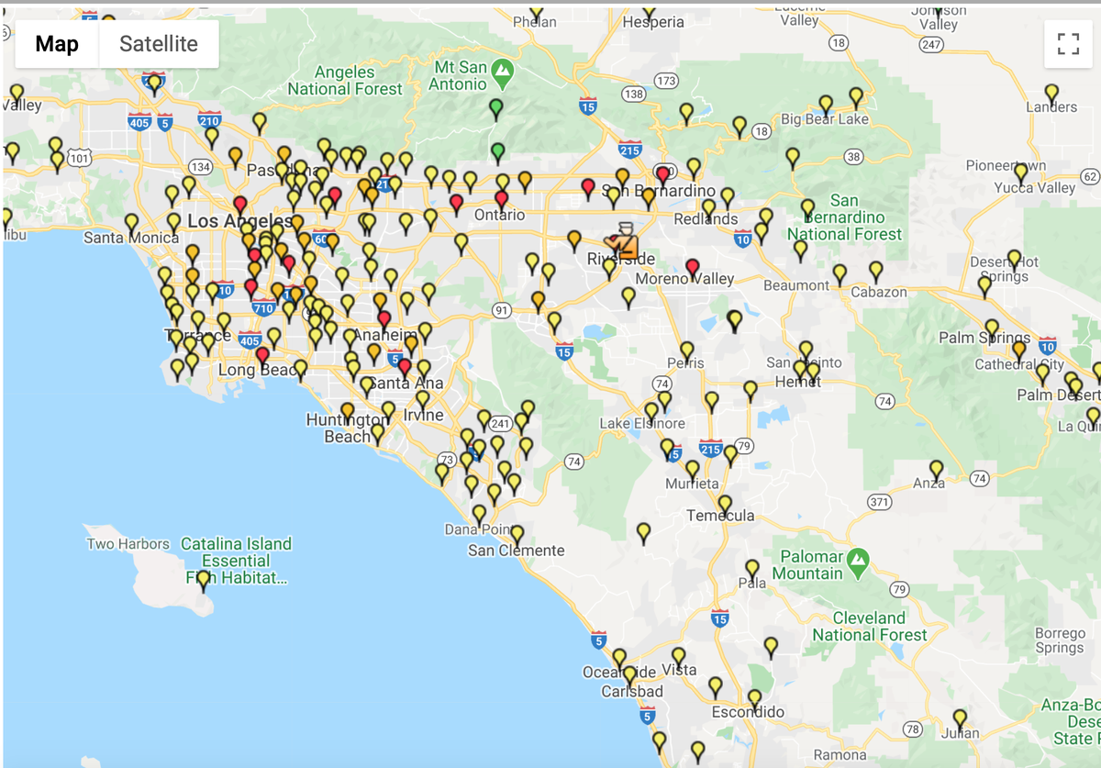
Task: Select the yellow marker at Escondido
Action: (x=754, y=701)
